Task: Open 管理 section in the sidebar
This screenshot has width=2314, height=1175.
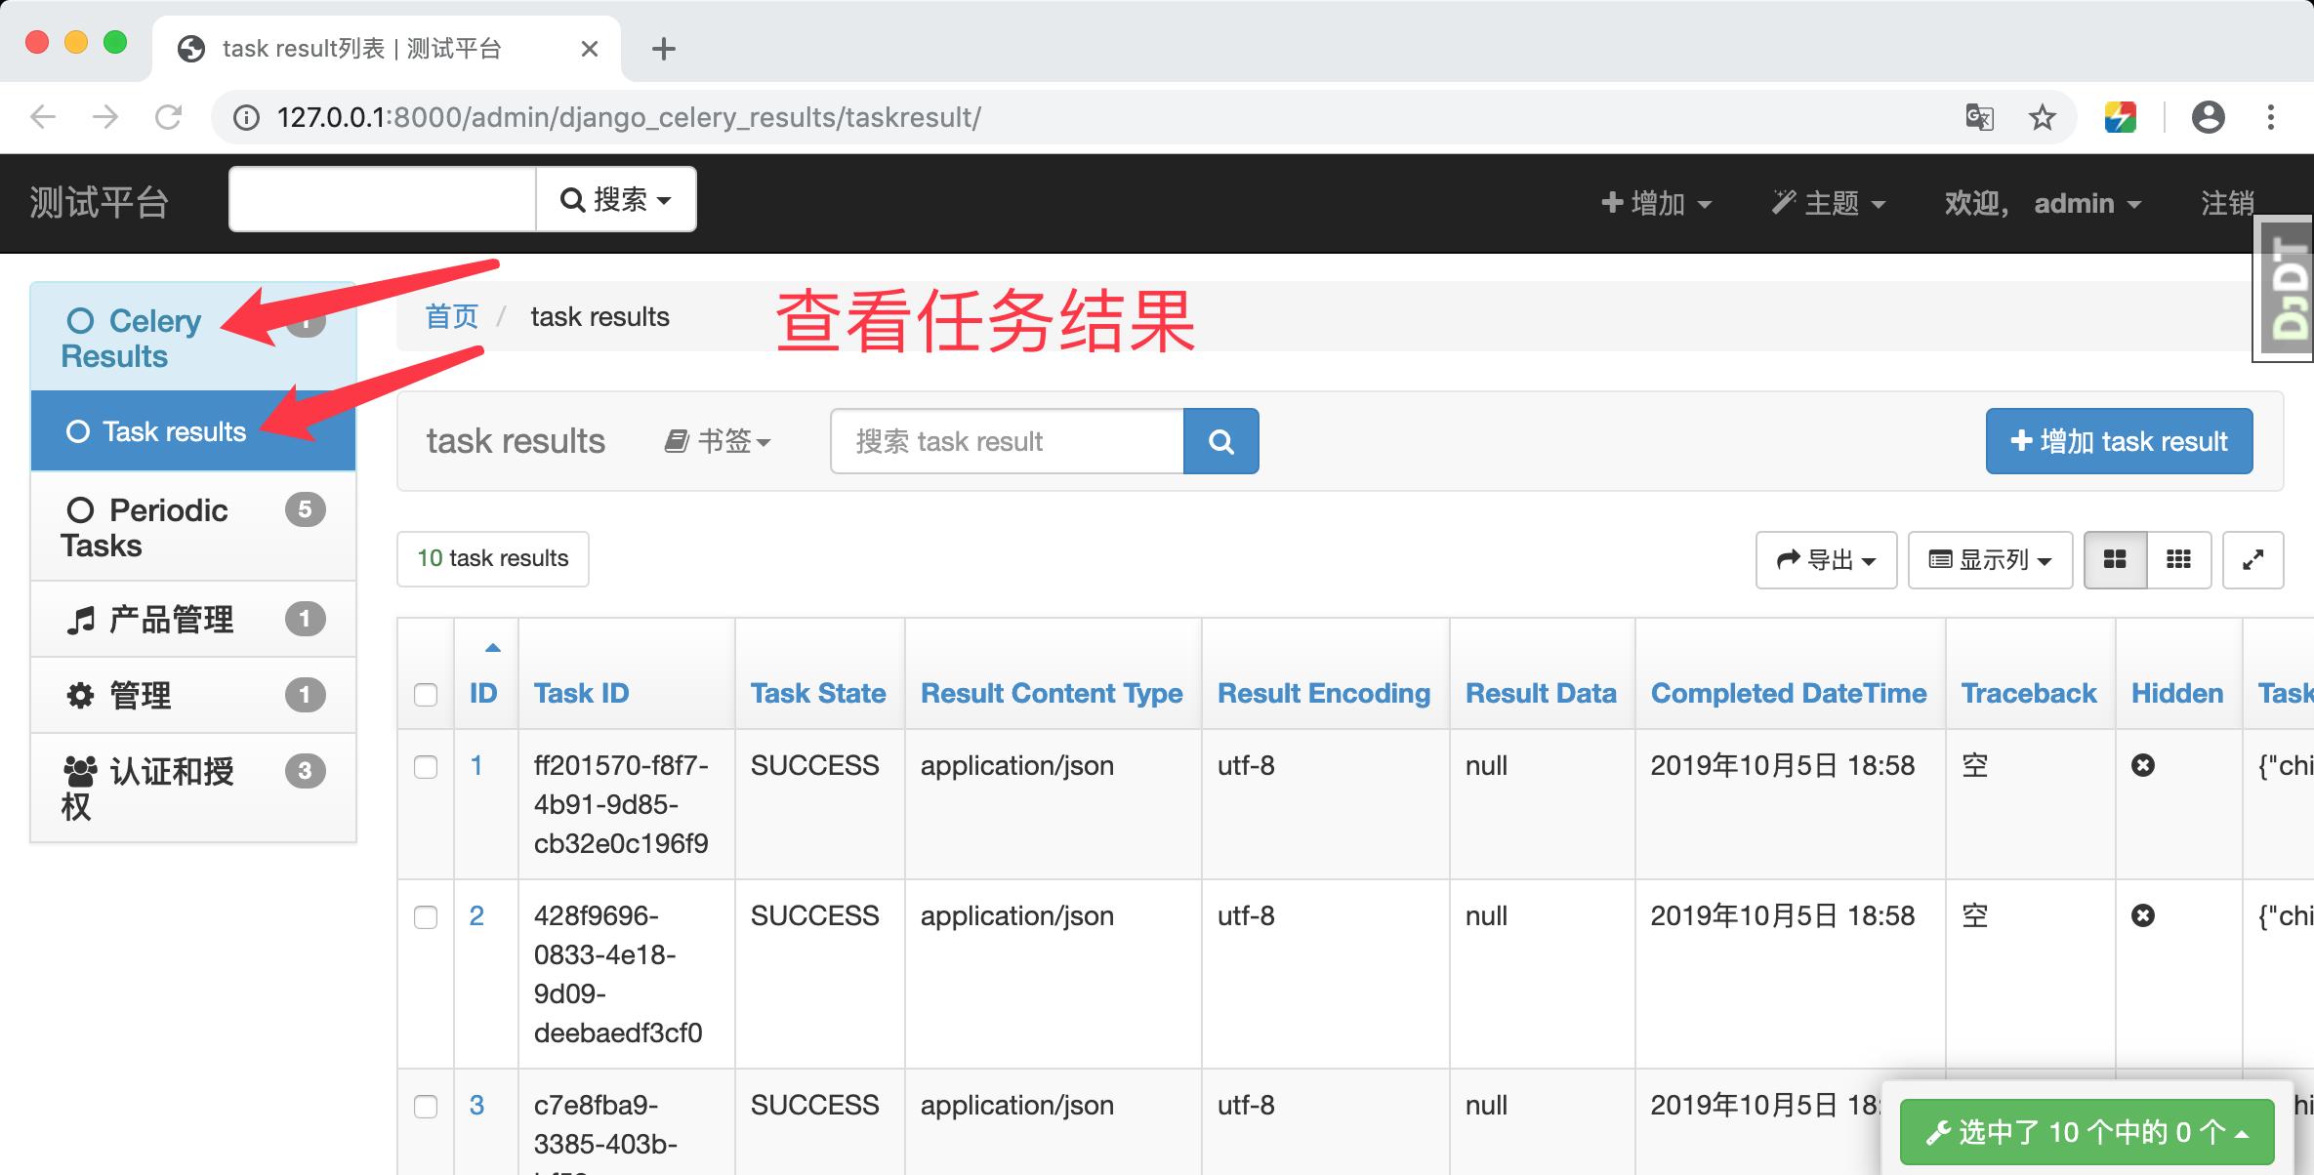Action: click(x=193, y=696)
